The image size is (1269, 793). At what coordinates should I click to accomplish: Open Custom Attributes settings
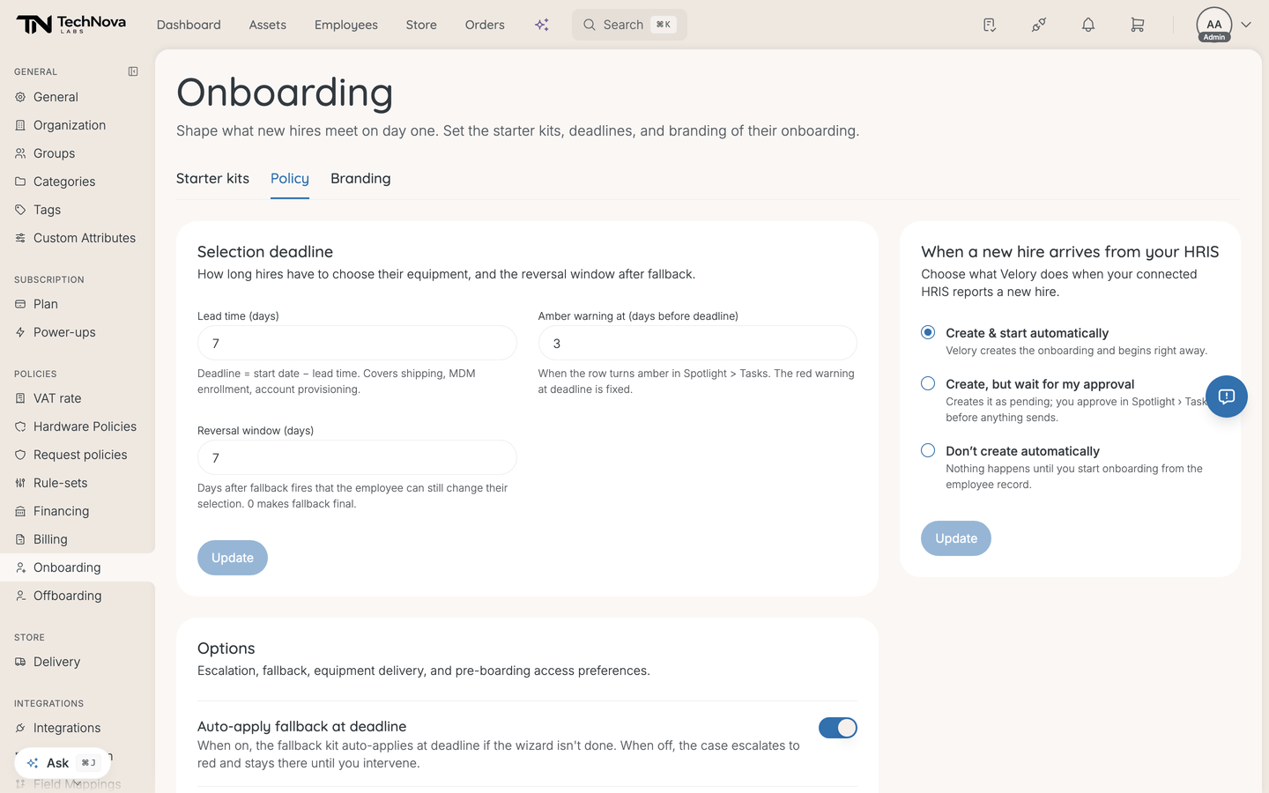(x=78, y=238)
